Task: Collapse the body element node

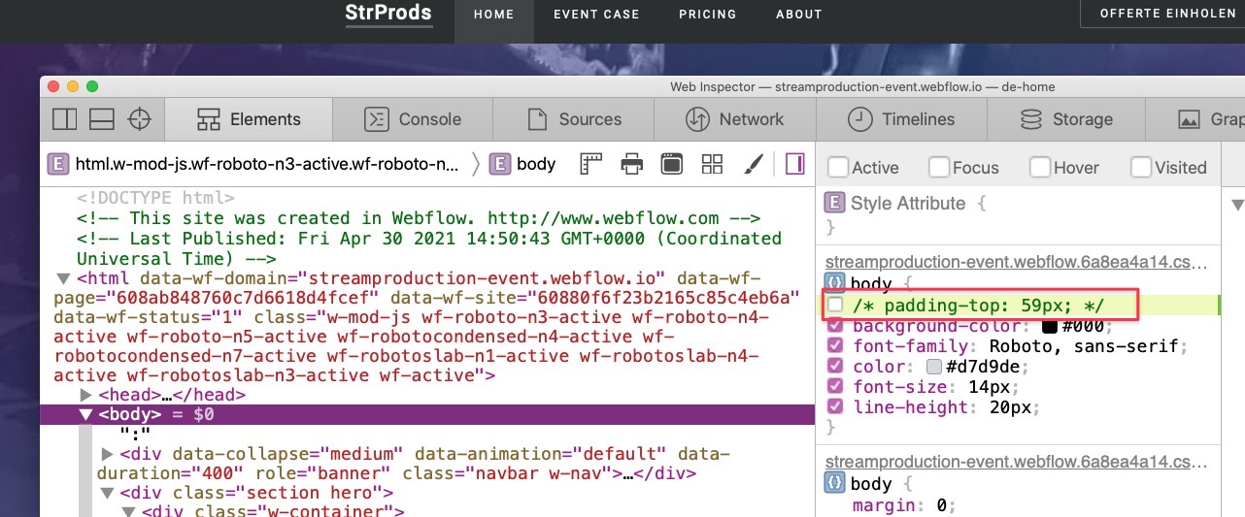Action: click(85, 415)
